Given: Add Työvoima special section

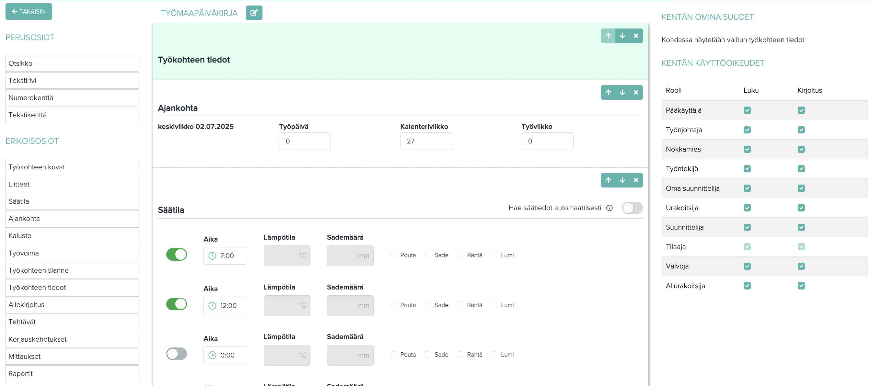Looking at the screenshot, I should pos(72,253).
